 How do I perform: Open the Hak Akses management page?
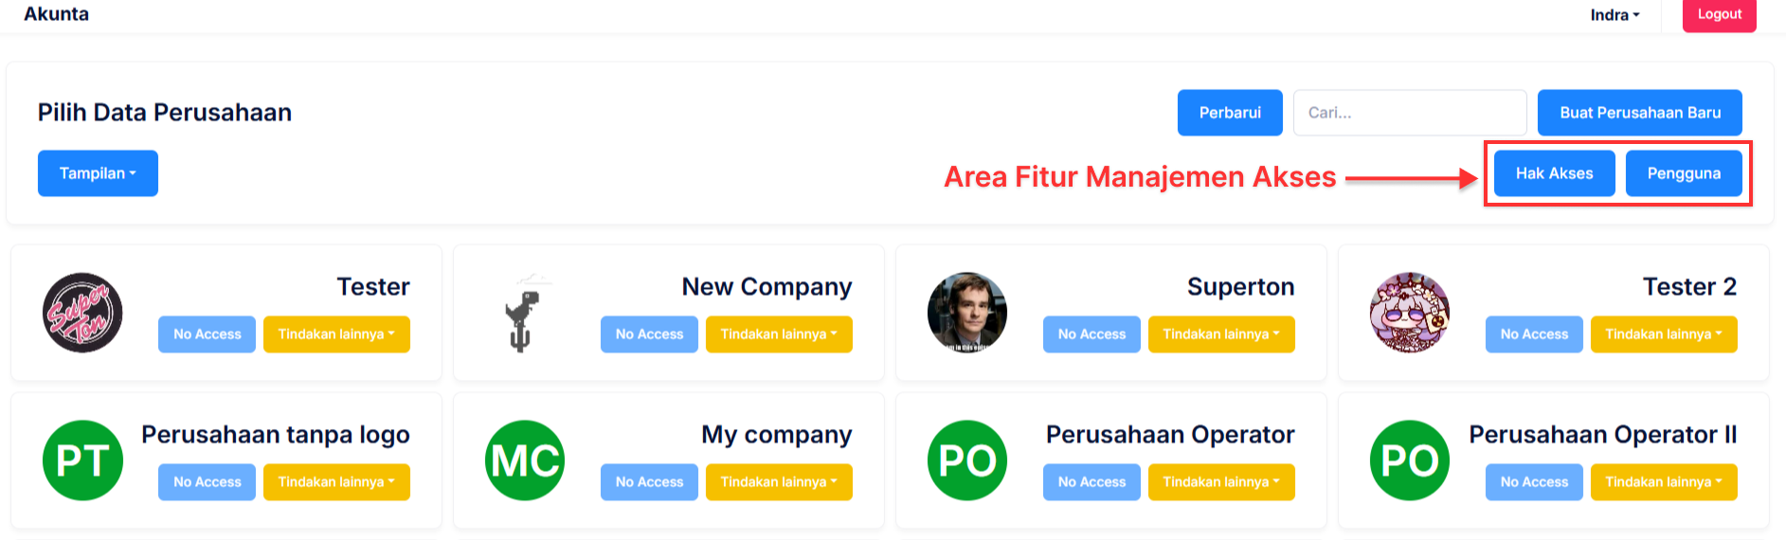pos(1554,173)
